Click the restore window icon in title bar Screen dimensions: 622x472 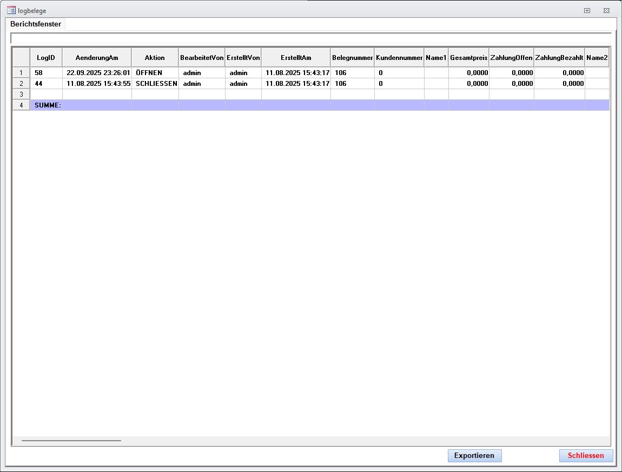tap(587, 10)
